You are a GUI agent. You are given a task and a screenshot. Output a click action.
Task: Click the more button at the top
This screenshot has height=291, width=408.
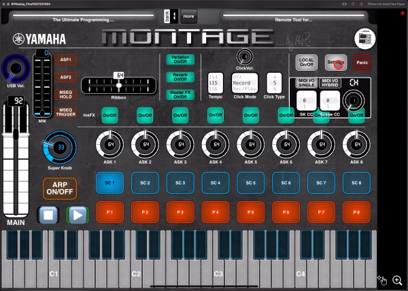click(x=188, y=16)
